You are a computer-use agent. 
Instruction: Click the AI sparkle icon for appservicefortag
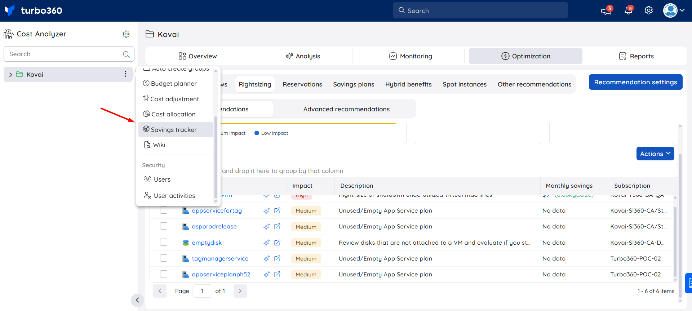click(x=266, y=211)
